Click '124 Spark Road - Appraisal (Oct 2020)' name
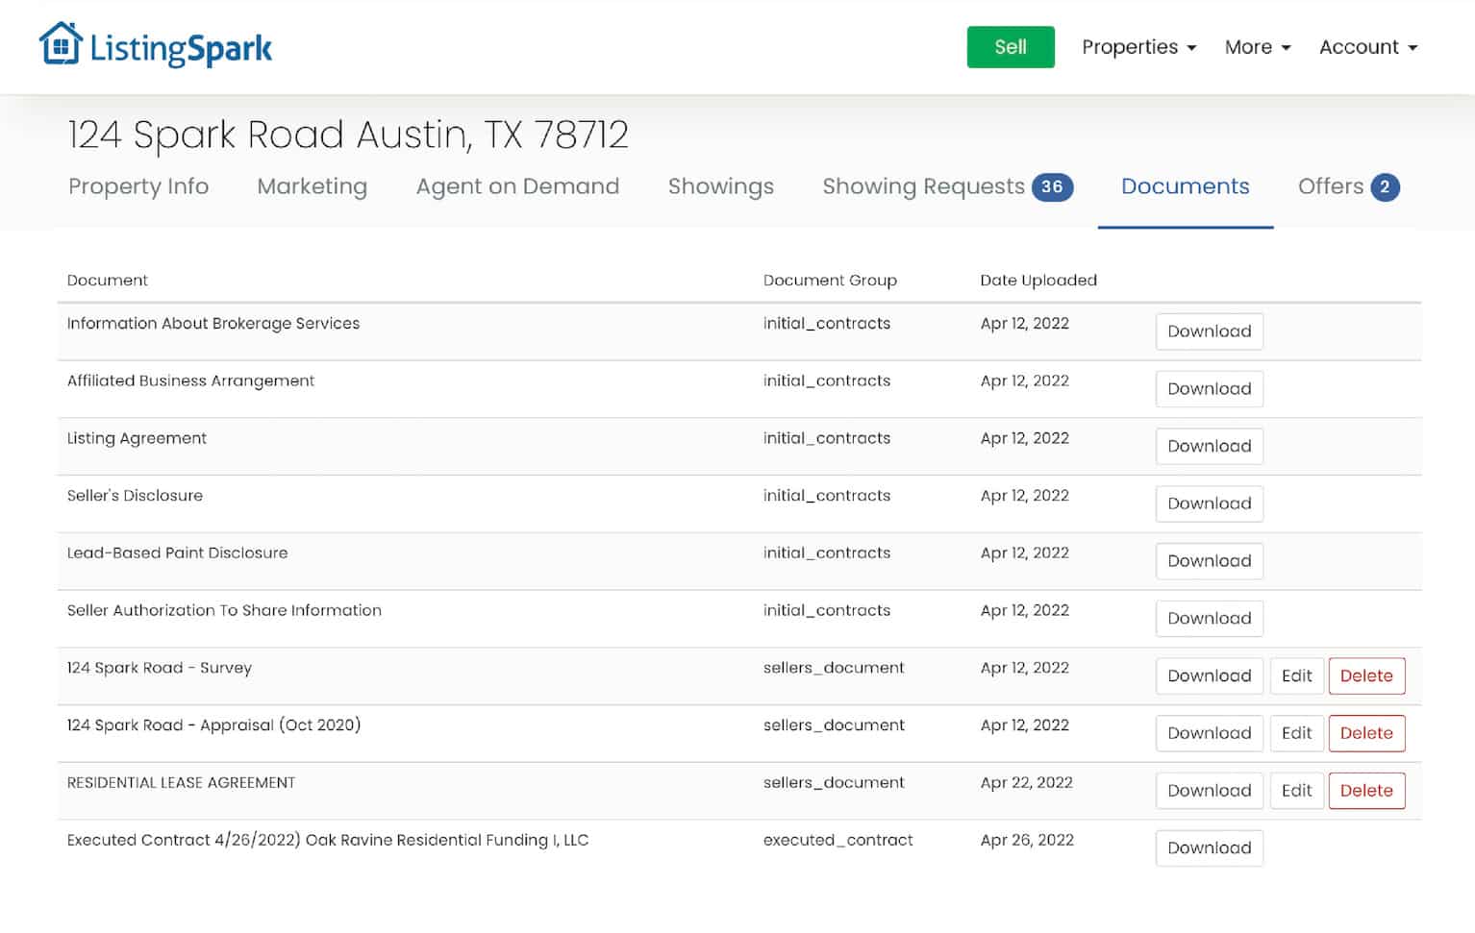Viewport: 1475px width, 933px height. 213,725
